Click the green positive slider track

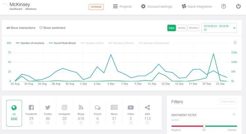point(221,126)
